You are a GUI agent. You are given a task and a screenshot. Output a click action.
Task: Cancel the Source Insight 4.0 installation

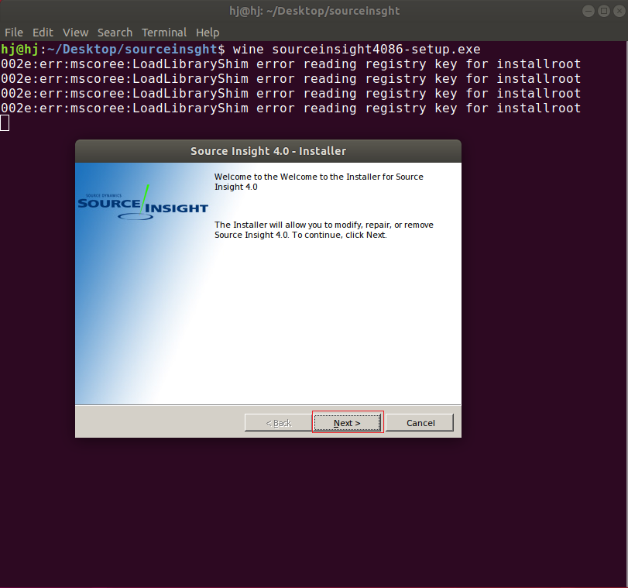(420, 422)
